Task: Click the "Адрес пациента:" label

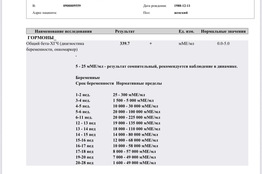Action: 45,13
